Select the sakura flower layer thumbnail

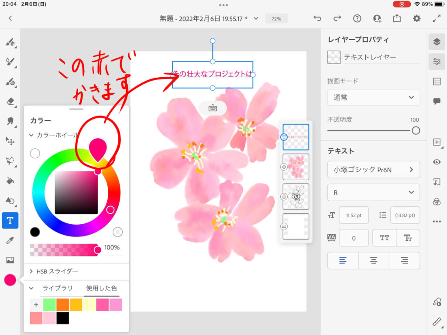[x=296, y=167]
